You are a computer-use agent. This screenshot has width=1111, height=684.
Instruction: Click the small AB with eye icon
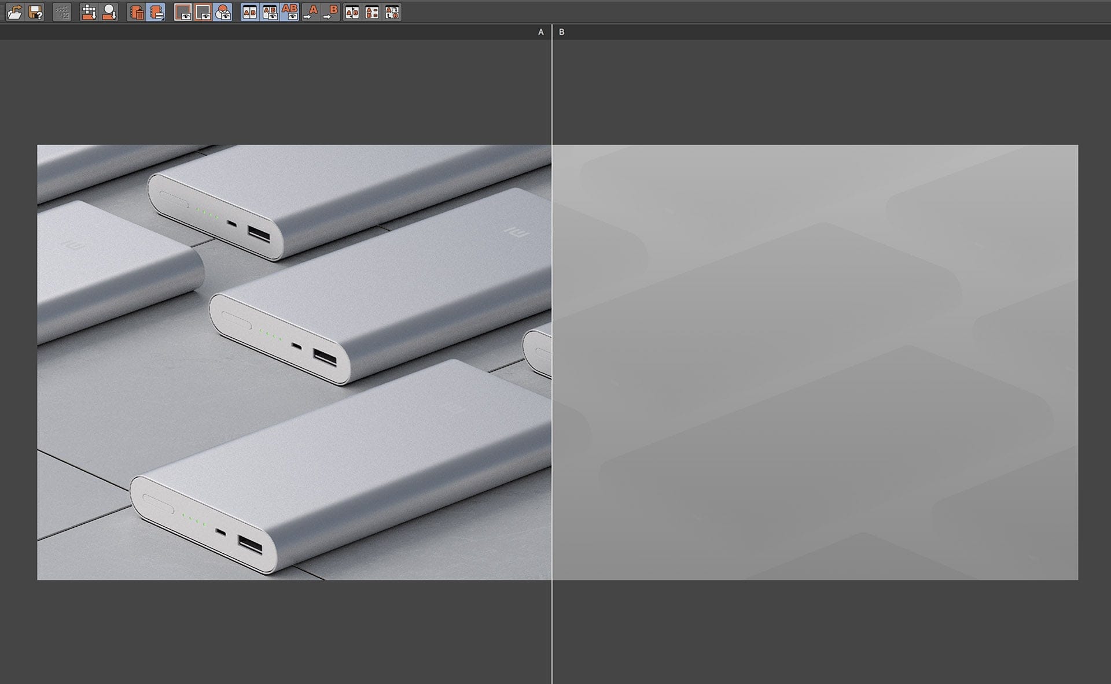pyautogui.click(x=270, y=12)
